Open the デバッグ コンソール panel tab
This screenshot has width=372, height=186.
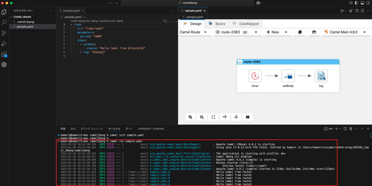tap(92, 129)
